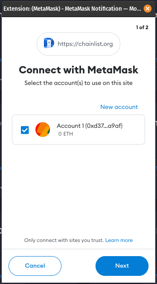Select the Account 1 (0xd37...a9af) label
Image resolution: width=157 pixels, height=284 pixels.
90,126
